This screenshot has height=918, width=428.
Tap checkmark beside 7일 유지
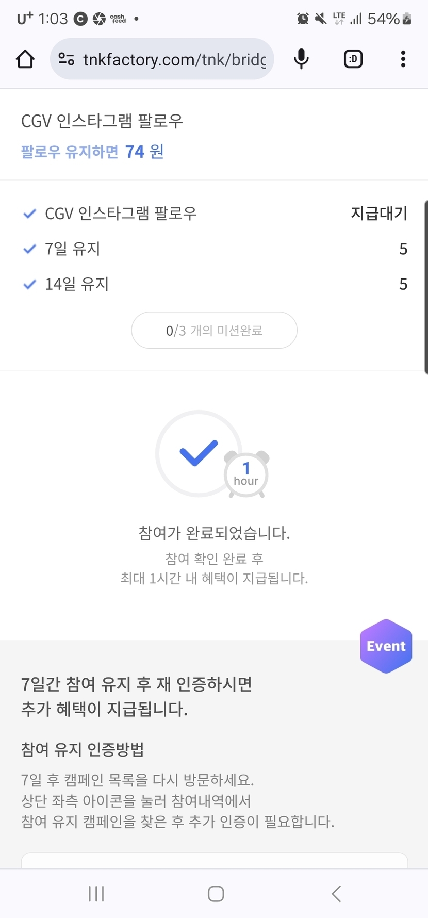pyautogui.click(x=30, y=249)
